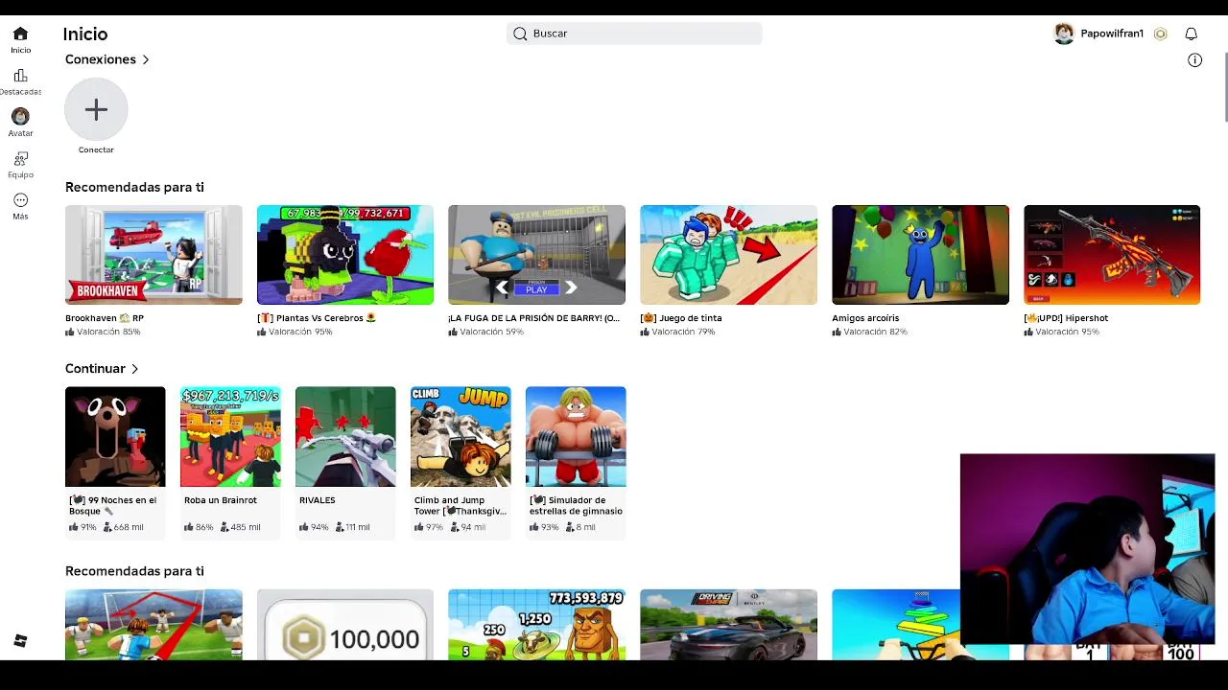Screen dimensions: 1228x690
Task: Focus the Buscar search field
Action: click(x=634, y=34)
